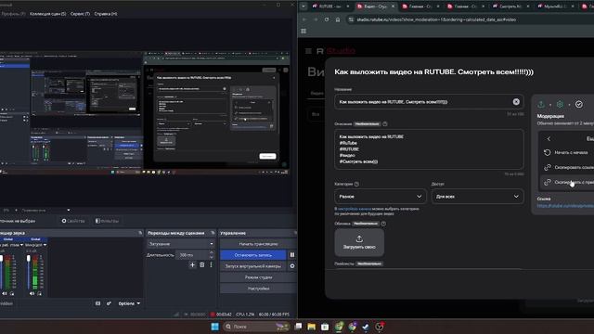Choose Начать с начала in share menu

point(567,152)
